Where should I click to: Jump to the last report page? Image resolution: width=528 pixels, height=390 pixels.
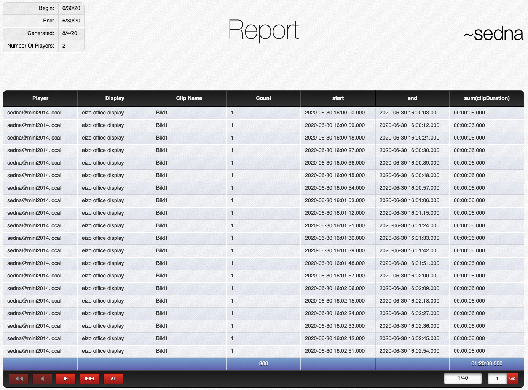tap(89, 379)
